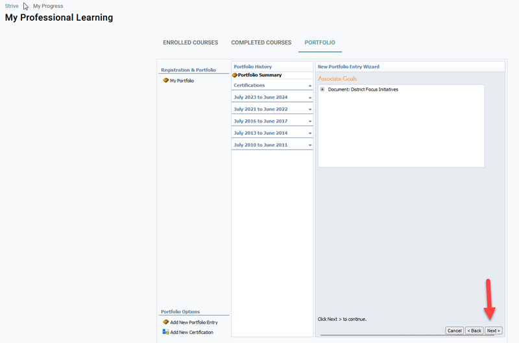Select the Document: District Focus Initiatives item
The image size is (519, 343).
coord(363,89)
